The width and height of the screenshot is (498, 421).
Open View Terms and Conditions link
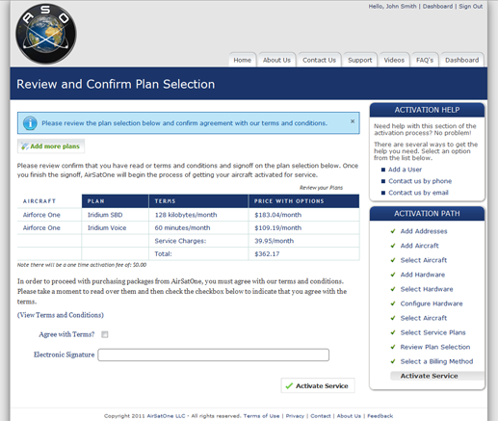[x=61, y=315]
